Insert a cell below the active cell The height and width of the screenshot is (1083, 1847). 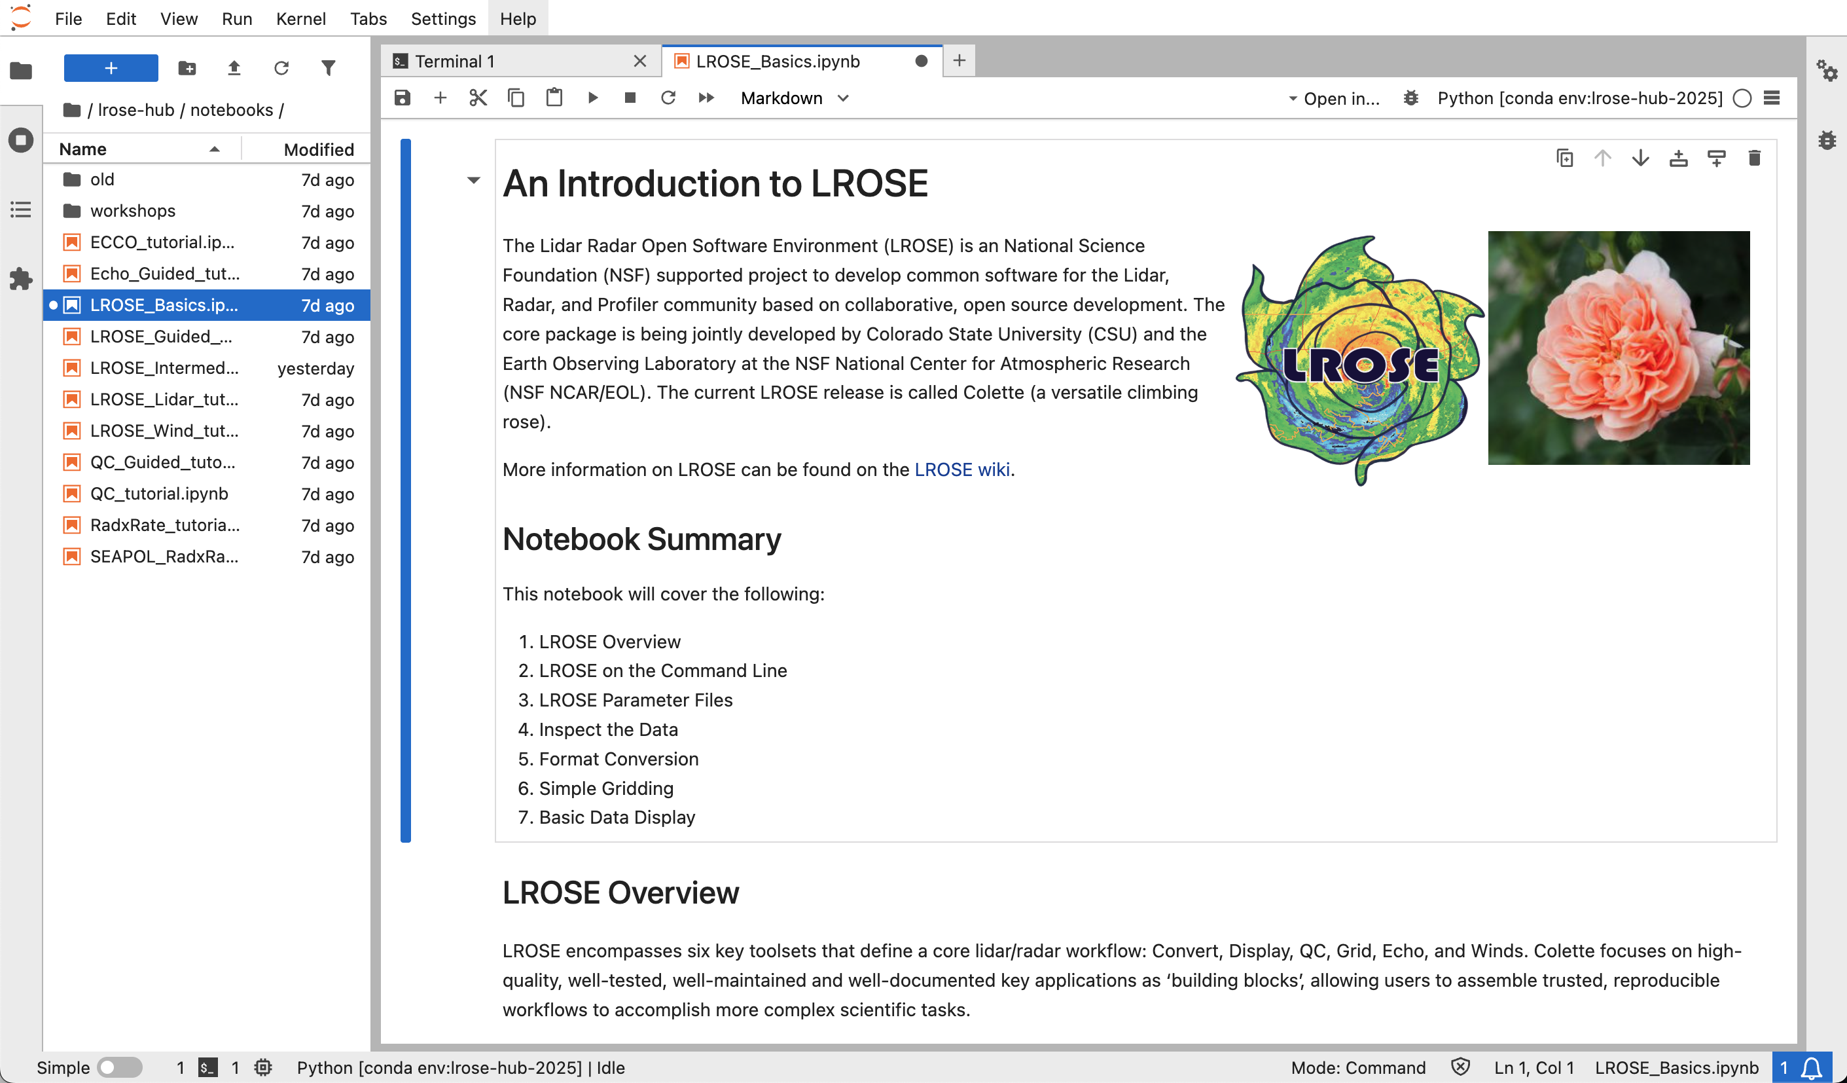coord(1717,158)
